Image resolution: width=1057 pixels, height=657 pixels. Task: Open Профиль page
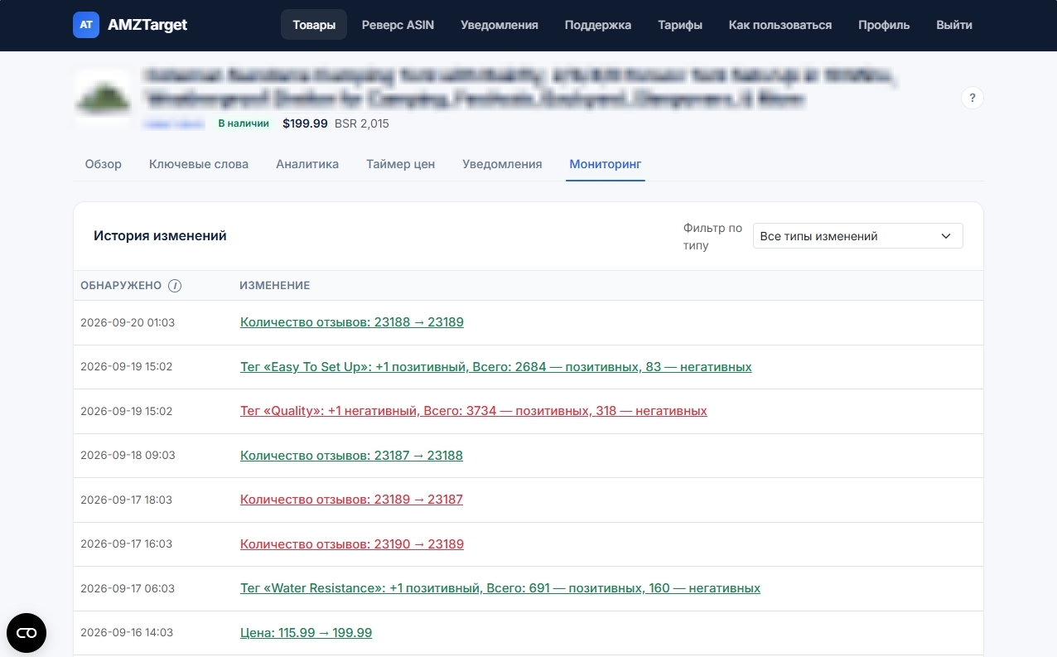coord(884,25)
